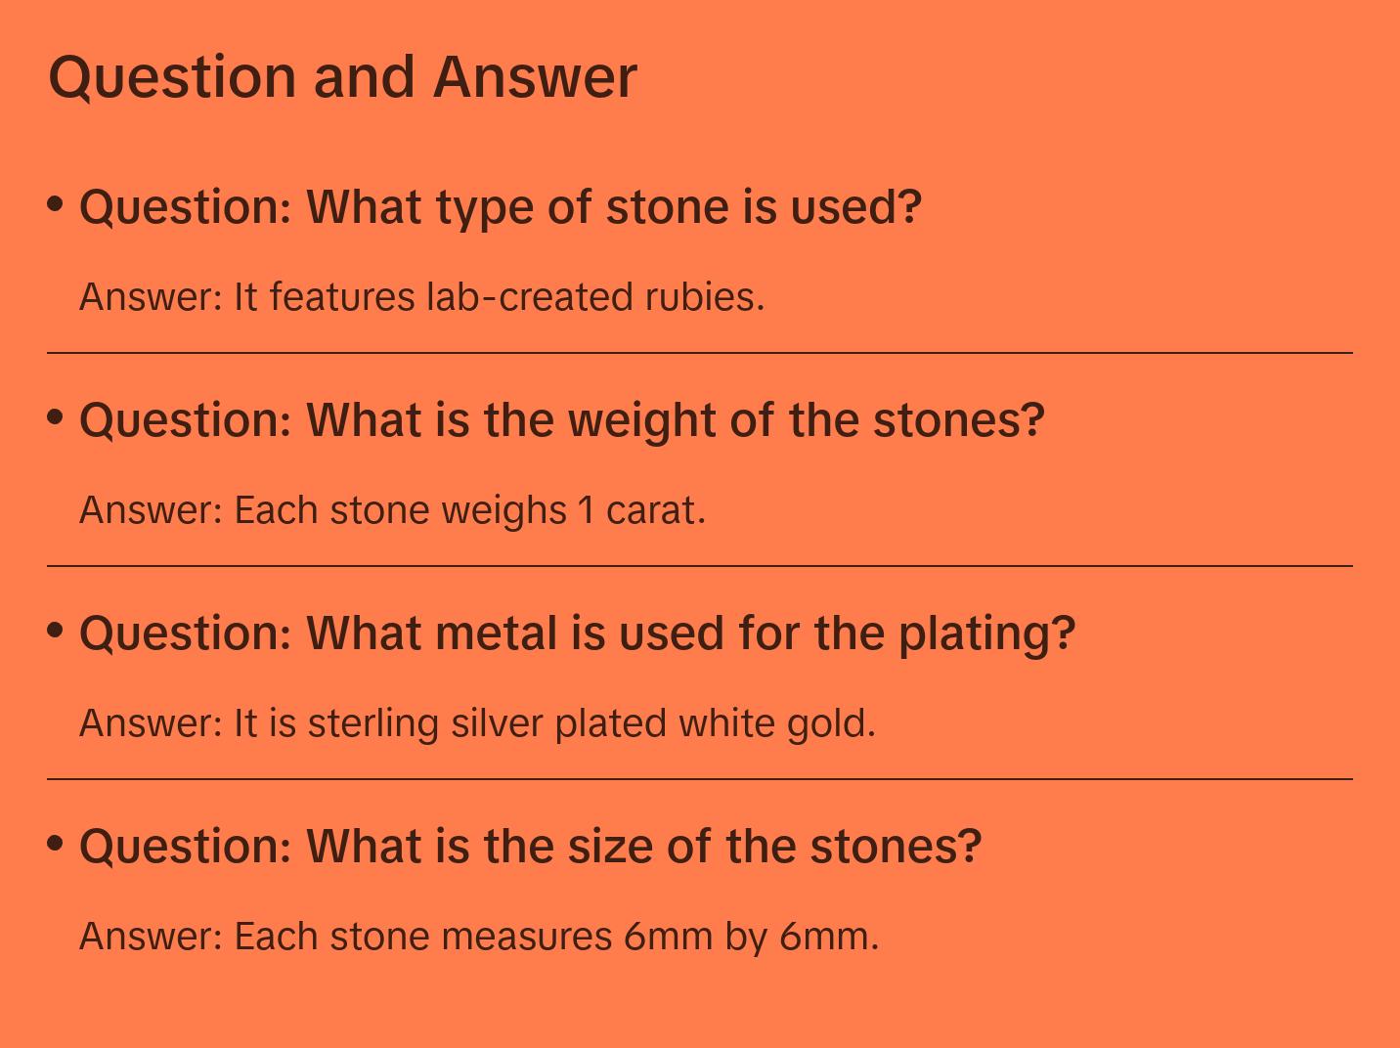Click the bullet before the size question
The width and height of the screenshot is (1400, 1048).
click(56, 843)
